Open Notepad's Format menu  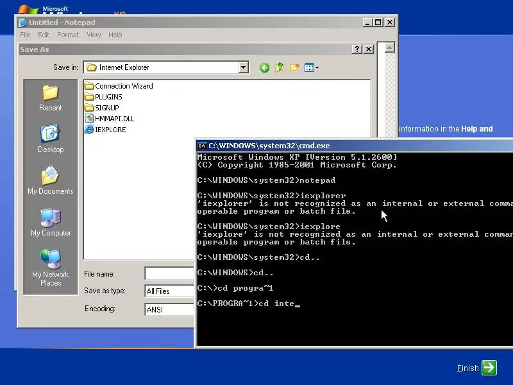[x=68, y=35]
